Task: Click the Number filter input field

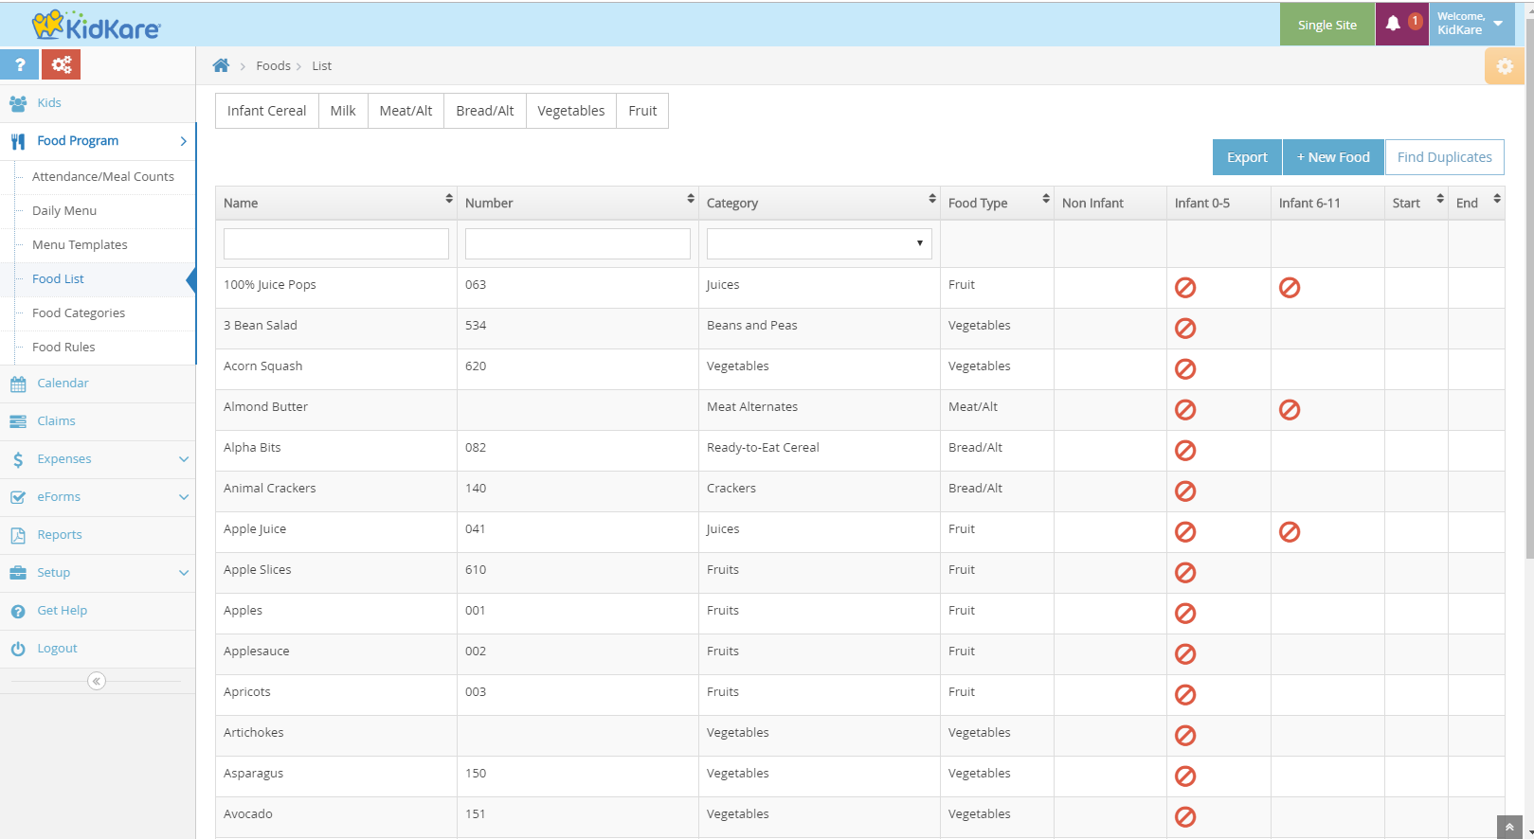Action: (x=578, y=243)
